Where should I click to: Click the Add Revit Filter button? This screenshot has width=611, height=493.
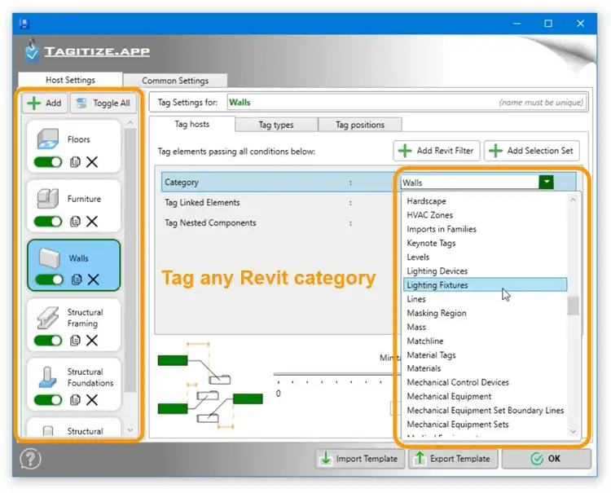(x=436, y=151)
